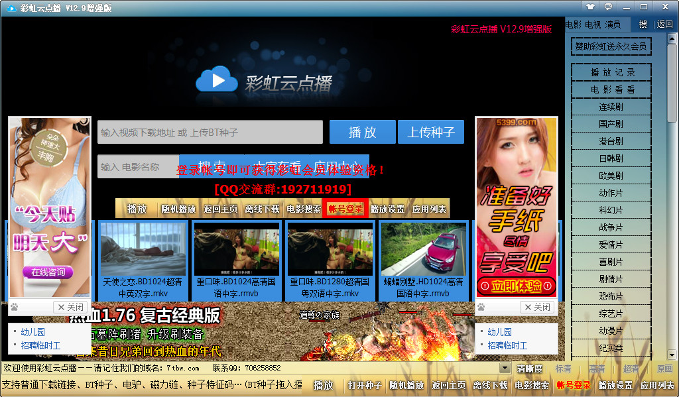This screenshot has width=679, height=397.
Task: Click the 彩虹云点播 V12.9增强版 red text
Action: coord(501,29)
